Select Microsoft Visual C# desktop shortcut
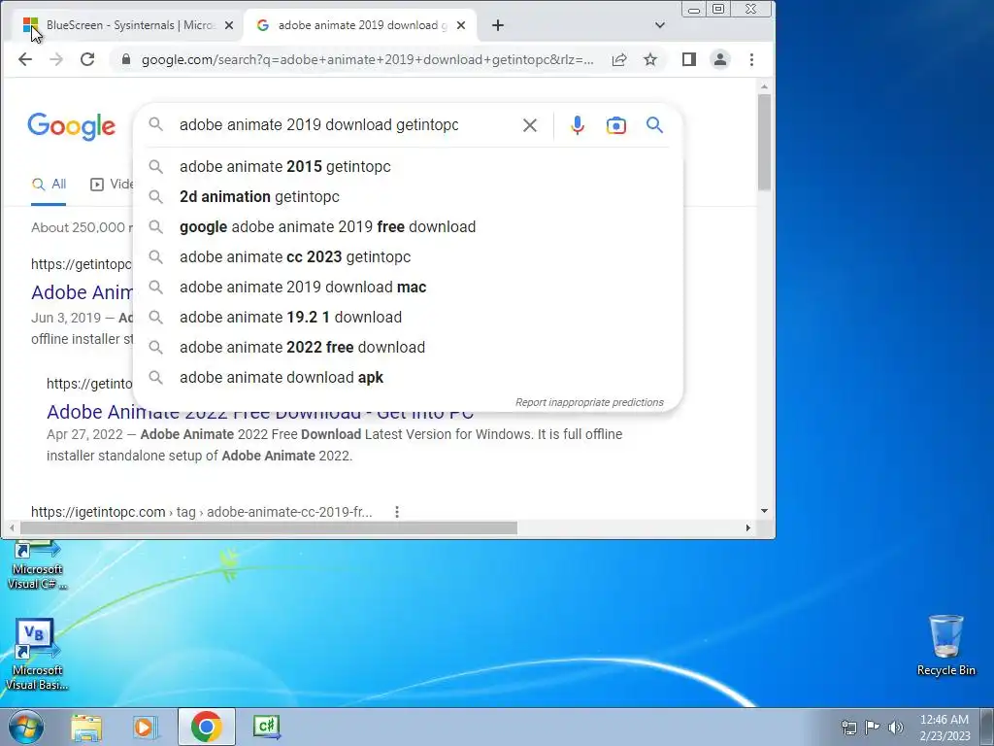Screen dimensions: 994x746 pos(37,566)
